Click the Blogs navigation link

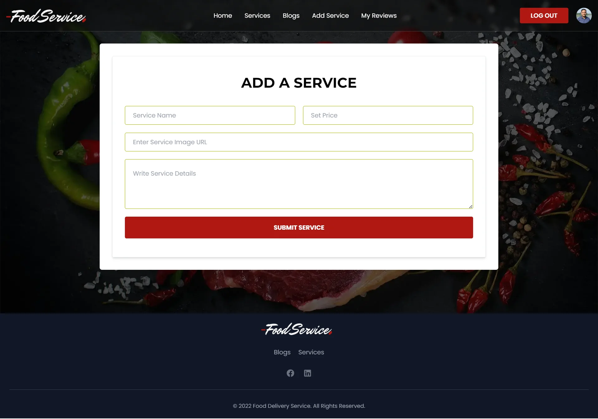[291, 16]
